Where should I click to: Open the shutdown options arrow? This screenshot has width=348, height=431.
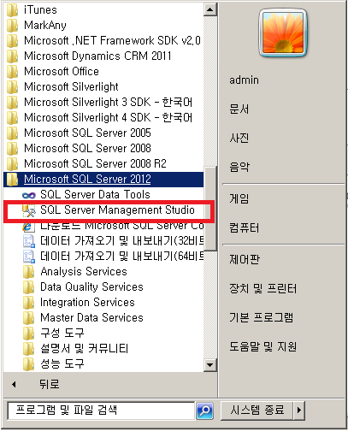pyautogui.click(x=298, y=410)
